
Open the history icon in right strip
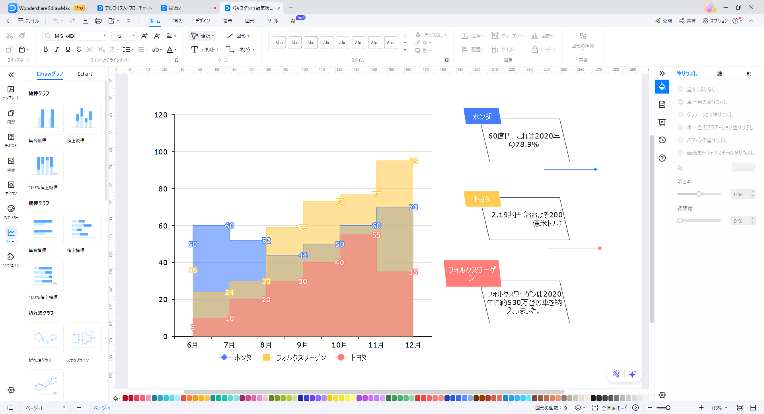click(662, 140)
